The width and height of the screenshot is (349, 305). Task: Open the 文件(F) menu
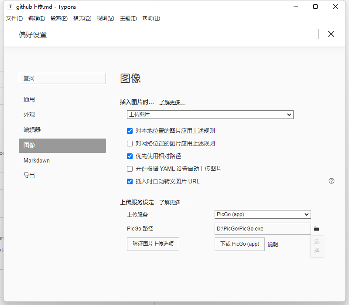pyautogui.click(x=14, y=18)
